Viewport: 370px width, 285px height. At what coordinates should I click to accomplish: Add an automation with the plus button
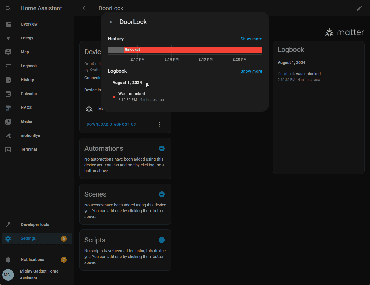(x=162, y=148)
